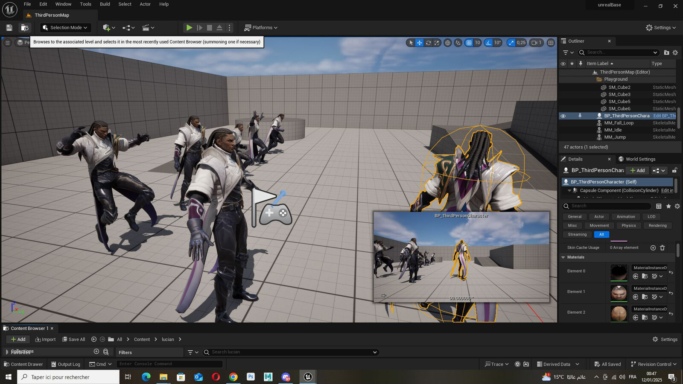
Task: Activate the select objects arrow tool in viewport
Action: click(x=411, y=43)
